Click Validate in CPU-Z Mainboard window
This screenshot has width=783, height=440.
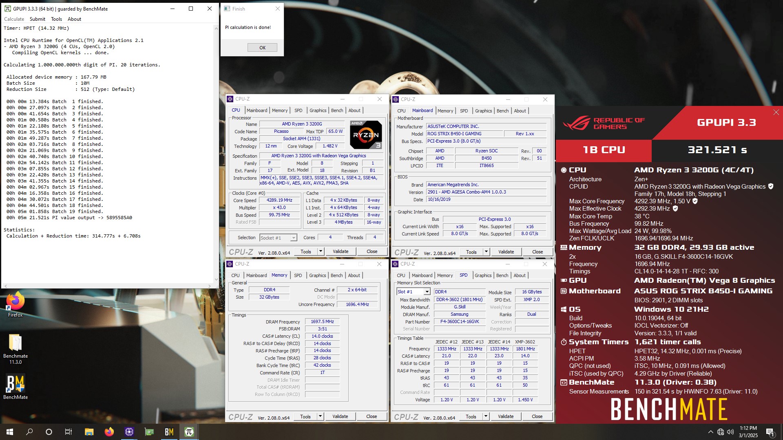(506, 252)
